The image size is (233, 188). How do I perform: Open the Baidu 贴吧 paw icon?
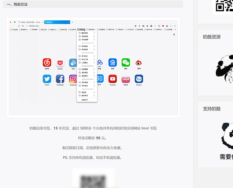[113, 62]
